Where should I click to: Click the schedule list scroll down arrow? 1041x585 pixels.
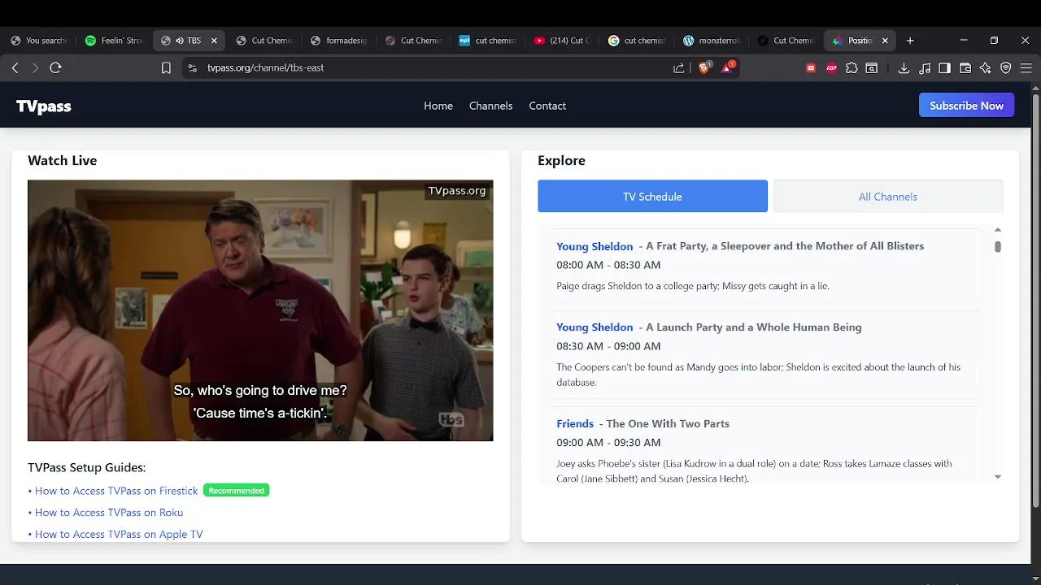[x=998, y=477]
